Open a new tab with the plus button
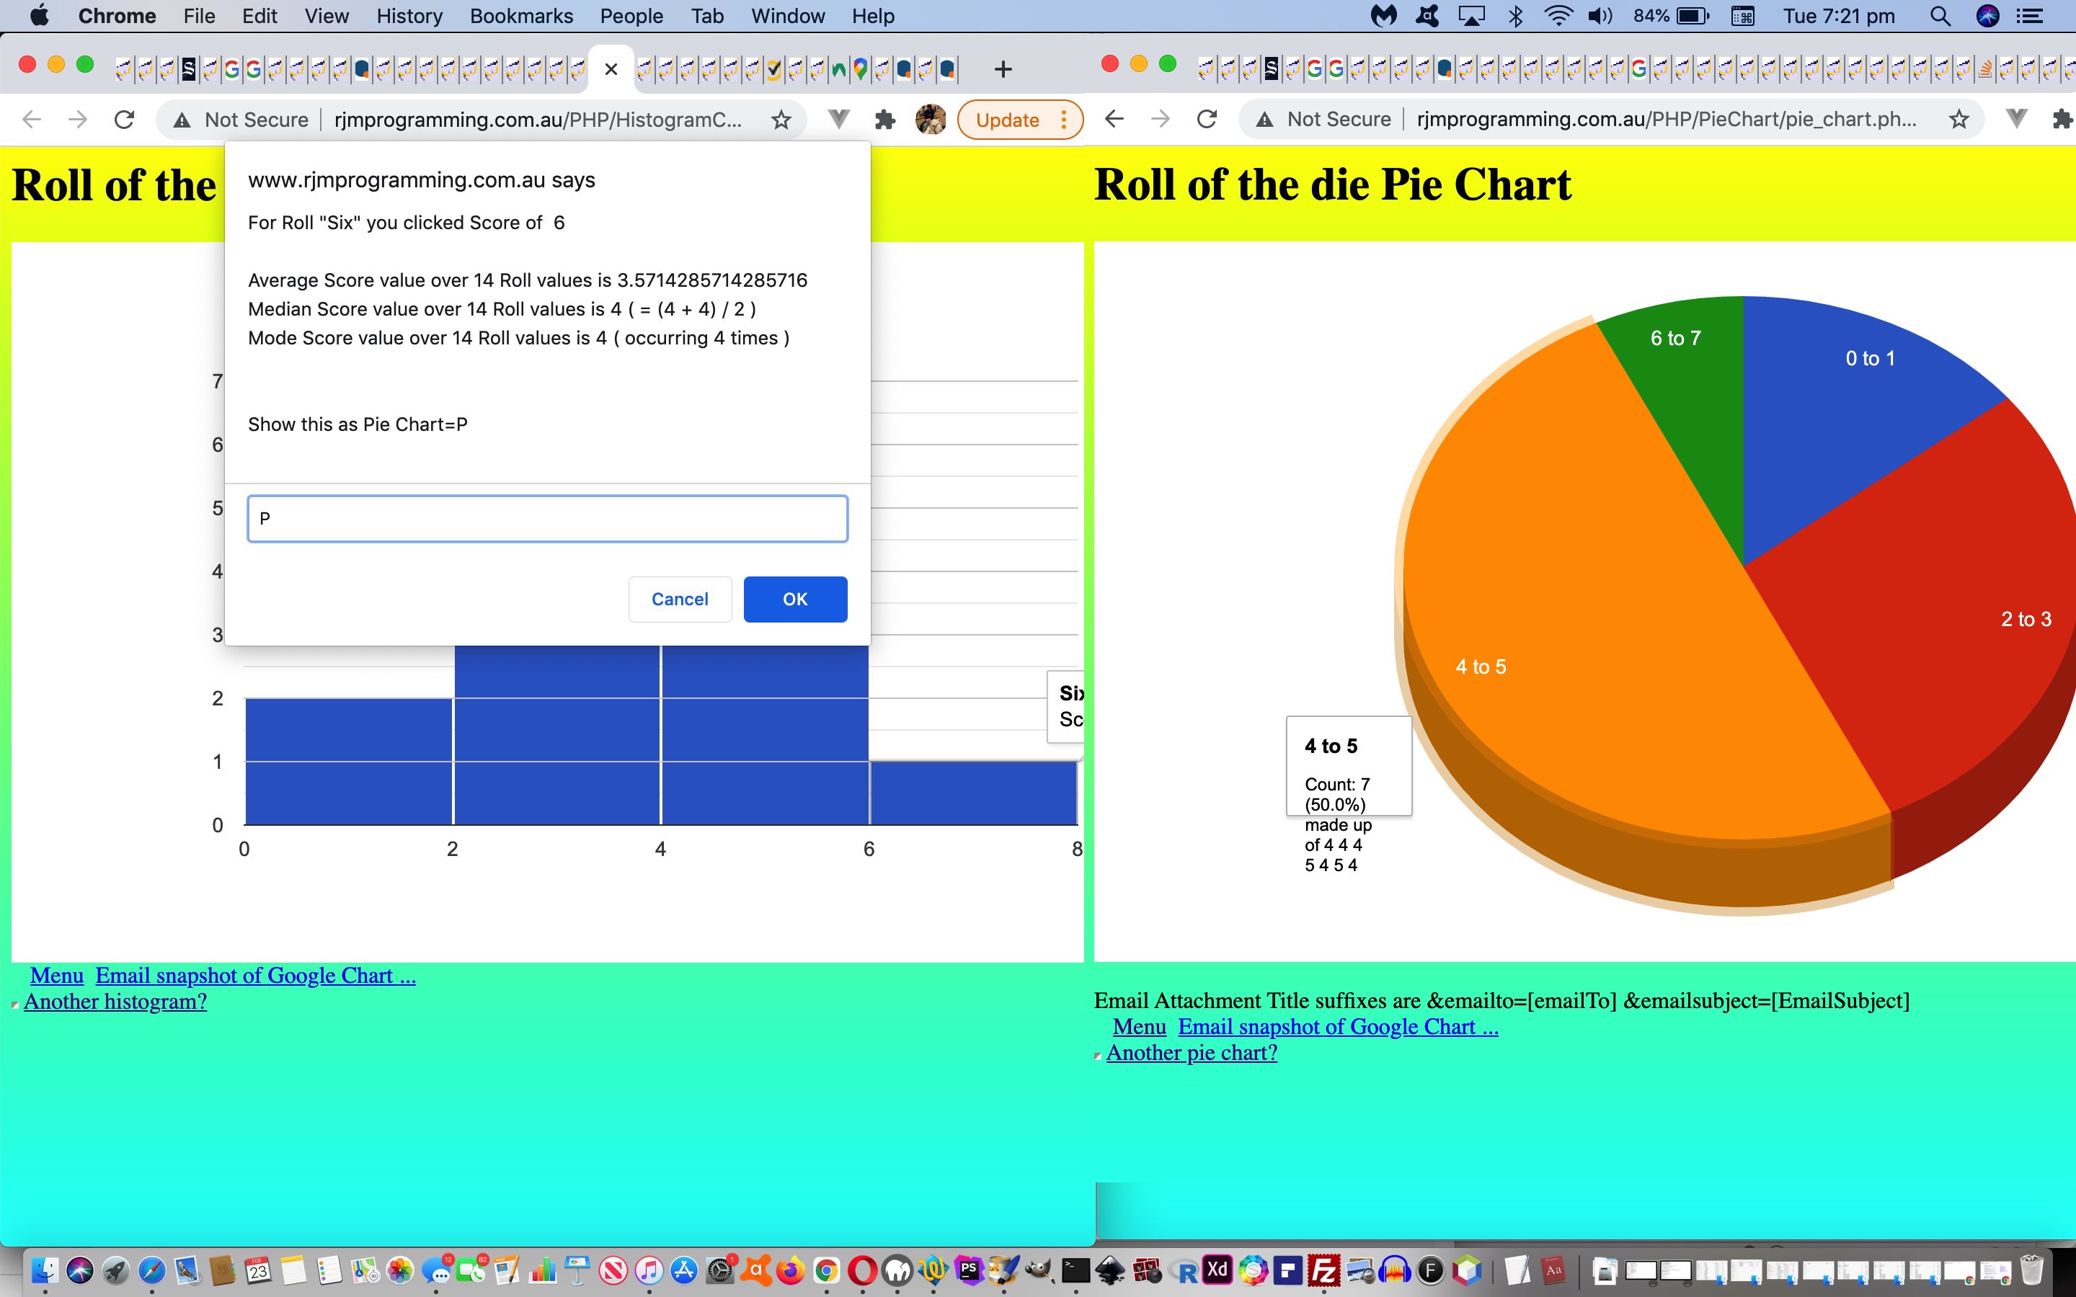 [1003, 68]
